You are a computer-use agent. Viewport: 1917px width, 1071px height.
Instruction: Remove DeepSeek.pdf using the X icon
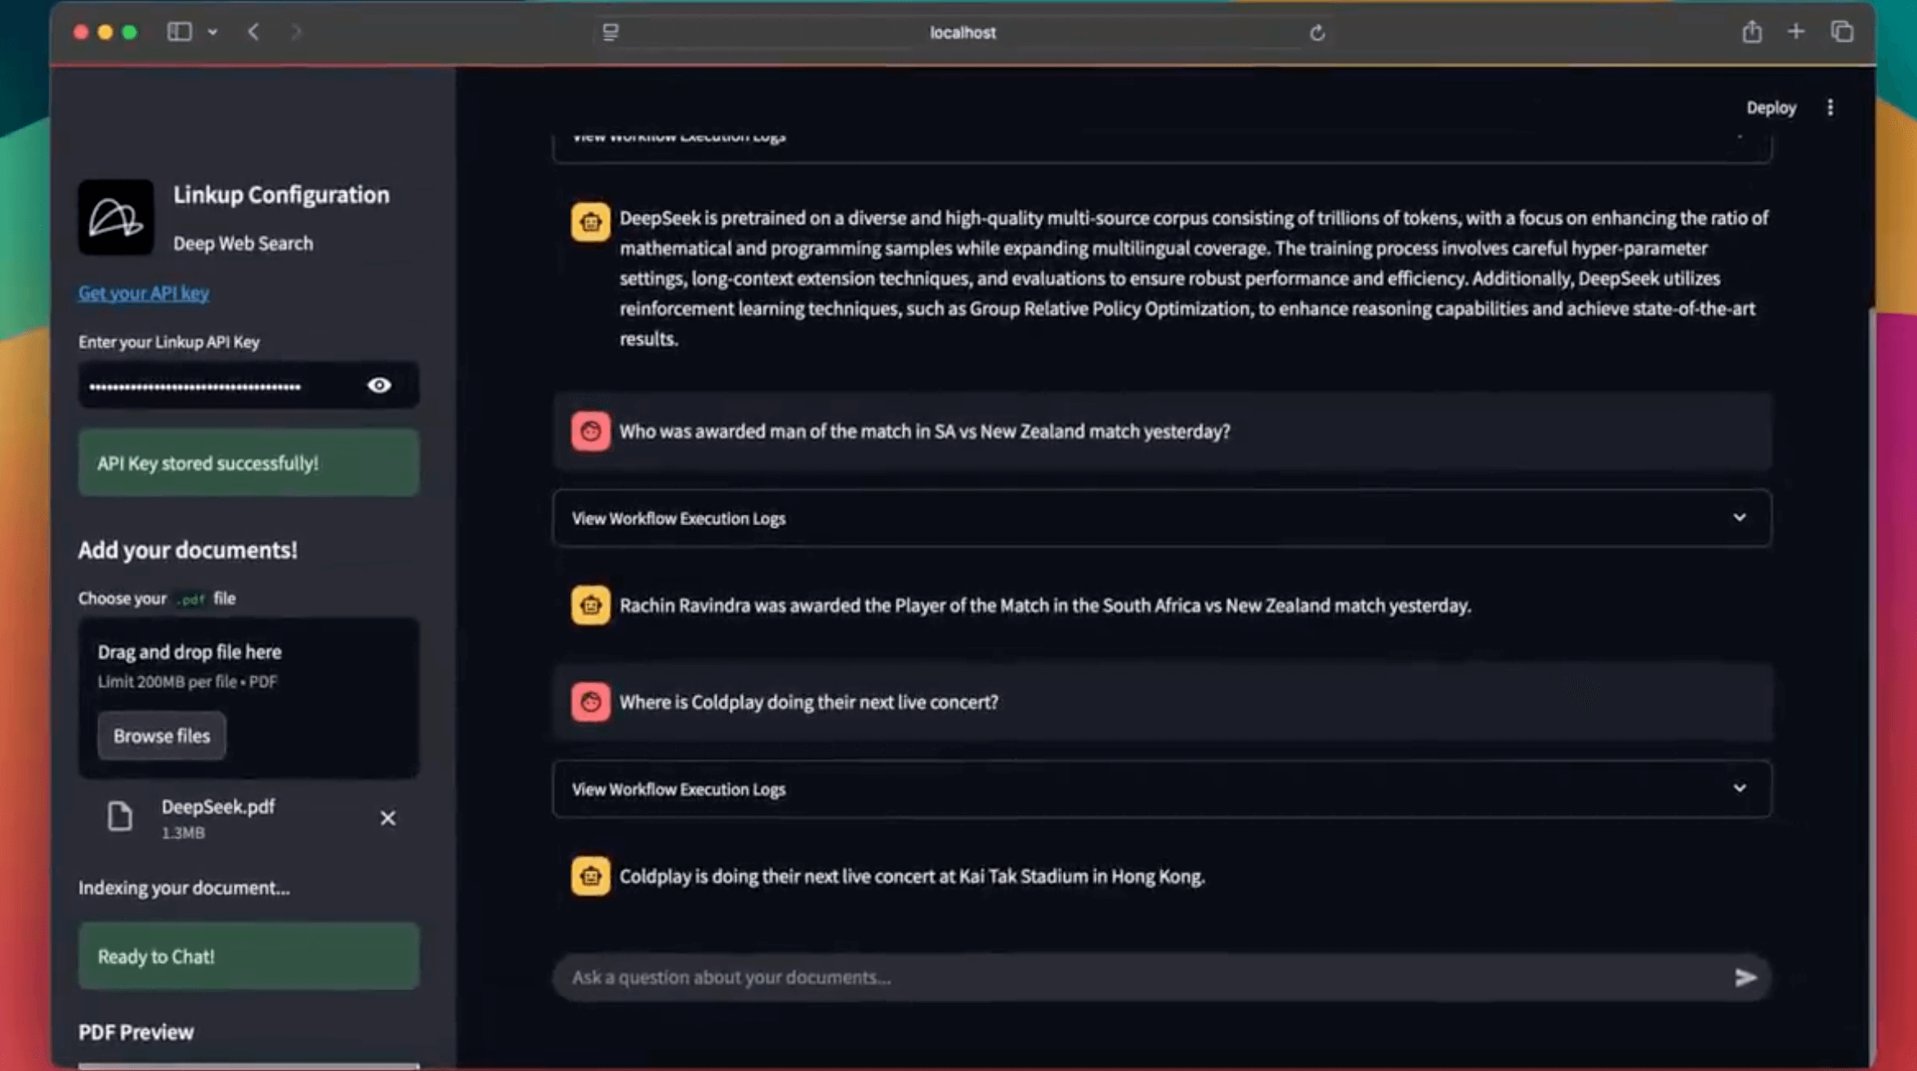(388, 818)
